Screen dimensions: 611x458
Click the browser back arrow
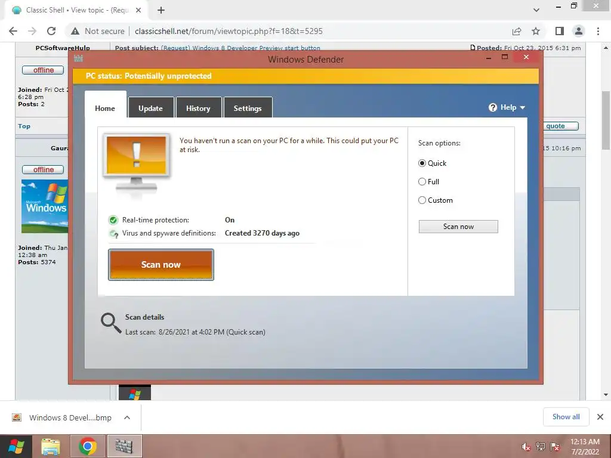13,31
